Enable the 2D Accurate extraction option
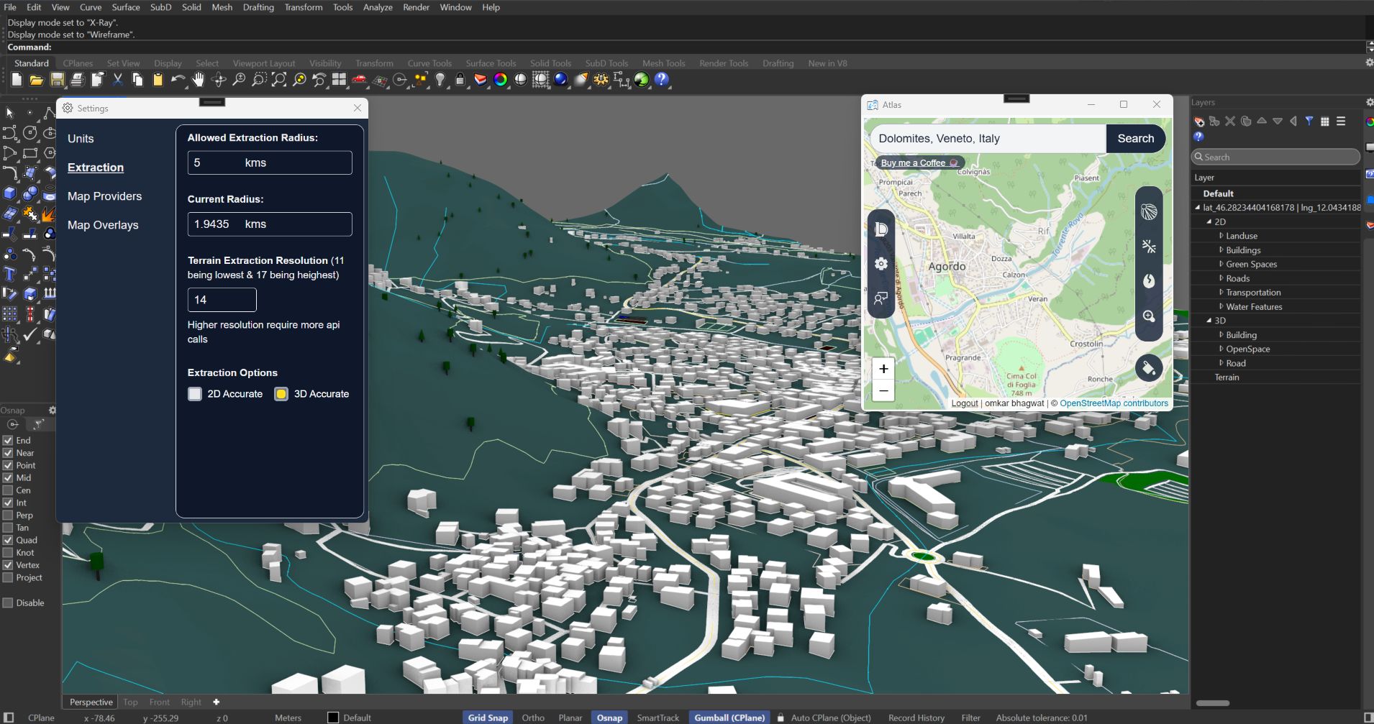This screenshot has height=724, width=1374. click(195, 394)
